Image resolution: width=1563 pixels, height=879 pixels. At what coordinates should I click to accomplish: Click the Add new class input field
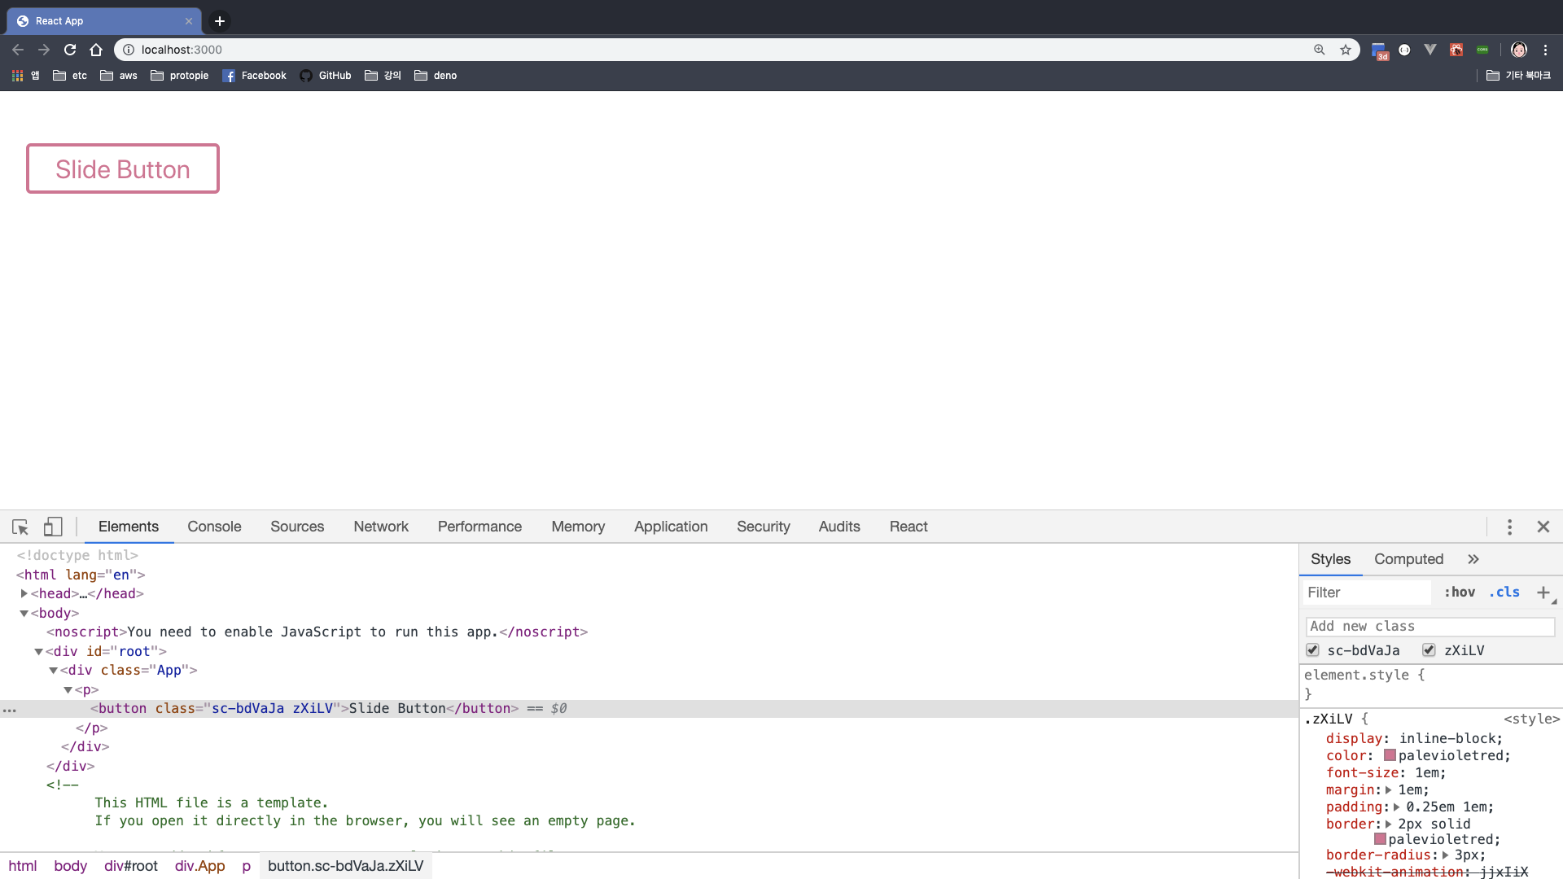tap(1429, 627)
